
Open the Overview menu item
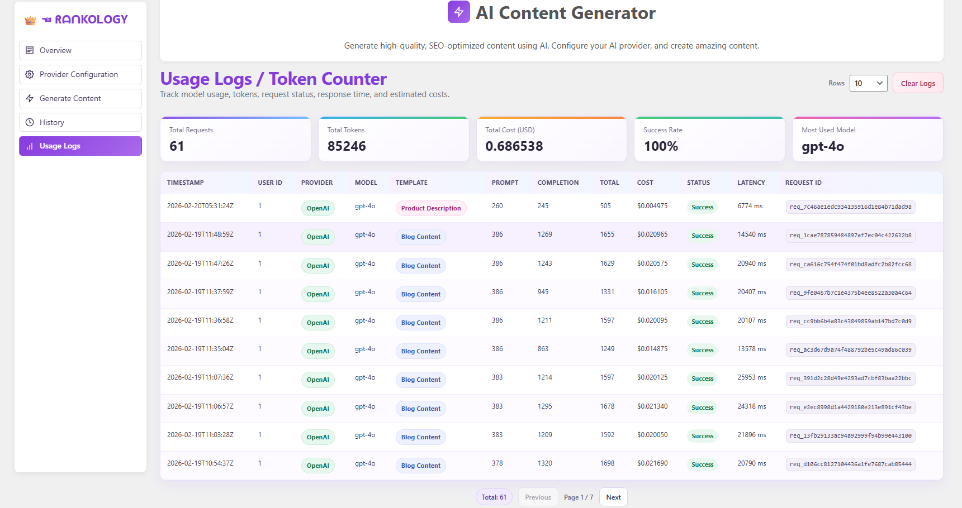[80, 50]
